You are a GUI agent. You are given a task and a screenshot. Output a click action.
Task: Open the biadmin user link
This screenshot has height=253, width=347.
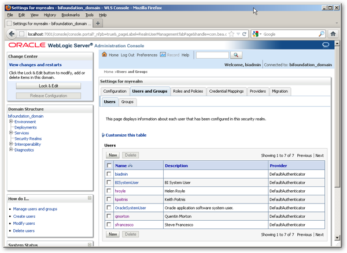coord(121,174)
